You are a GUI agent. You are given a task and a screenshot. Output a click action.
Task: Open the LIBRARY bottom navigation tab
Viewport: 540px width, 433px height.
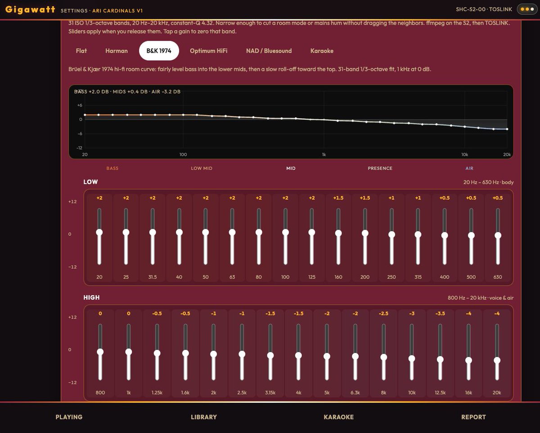(204, 417)
